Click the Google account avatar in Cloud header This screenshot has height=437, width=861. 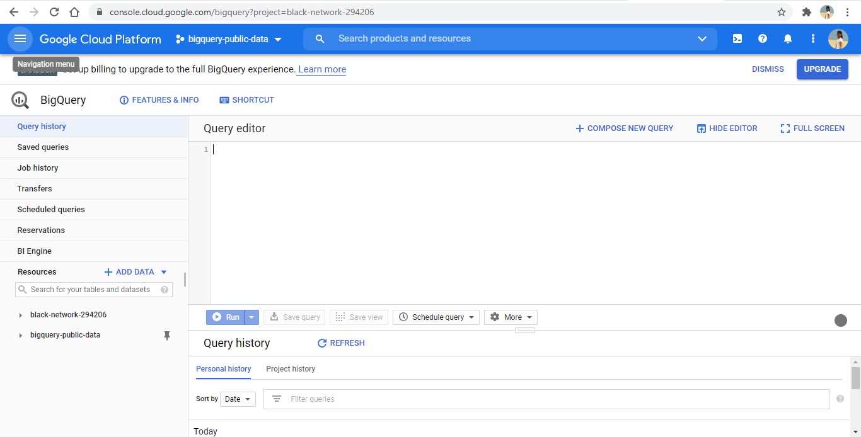coord(838,39)
